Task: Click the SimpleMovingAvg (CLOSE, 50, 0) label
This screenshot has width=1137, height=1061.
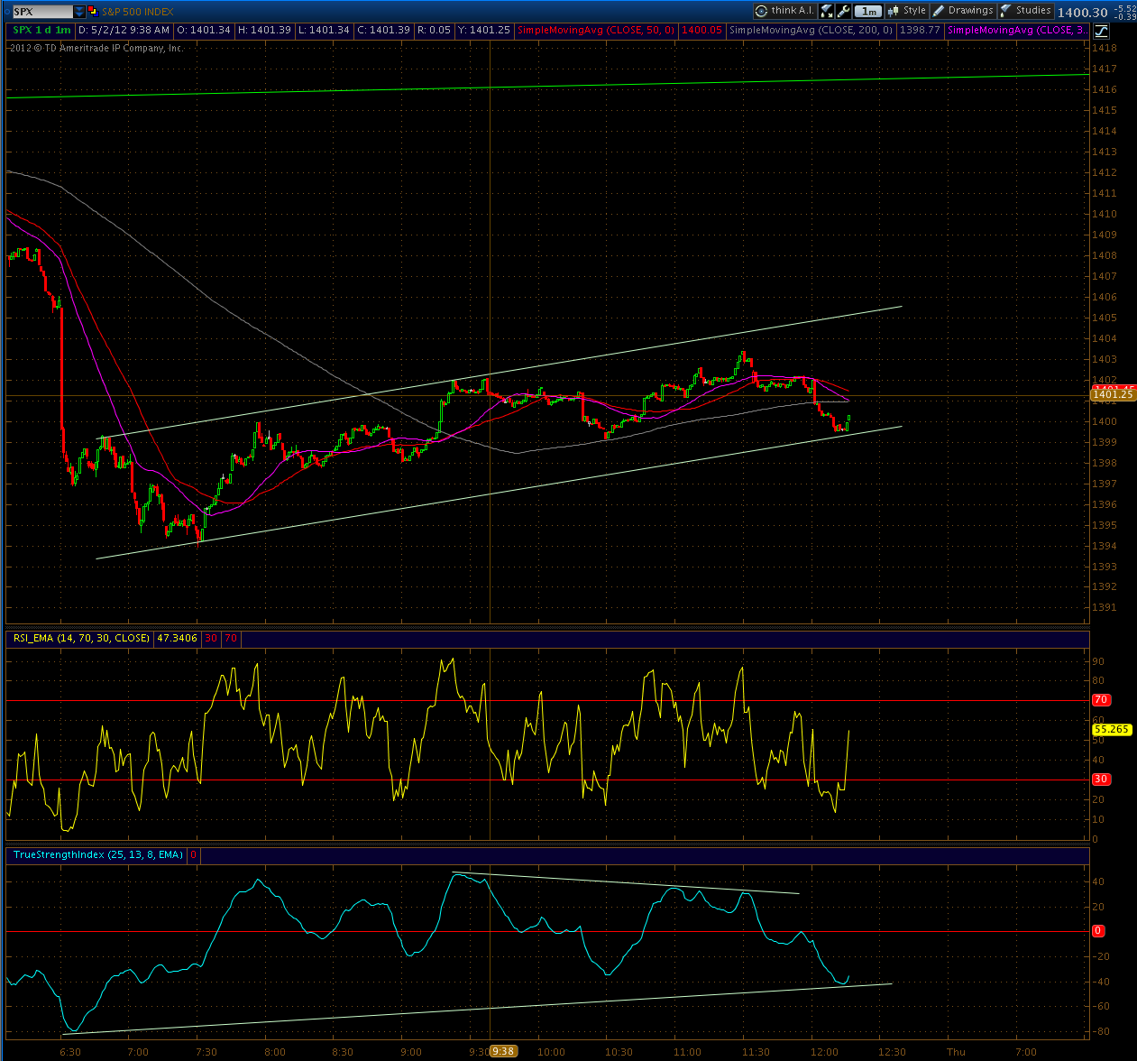Action: (596, 30)
